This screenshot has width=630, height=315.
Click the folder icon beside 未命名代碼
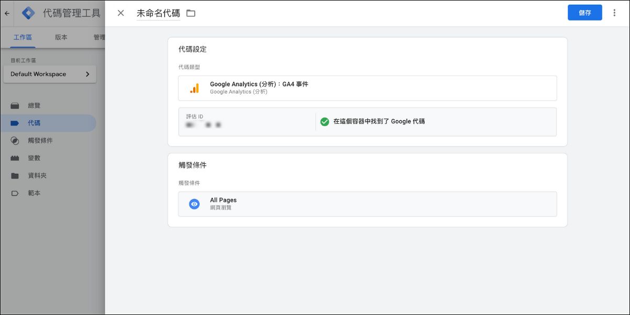[191, 13]
